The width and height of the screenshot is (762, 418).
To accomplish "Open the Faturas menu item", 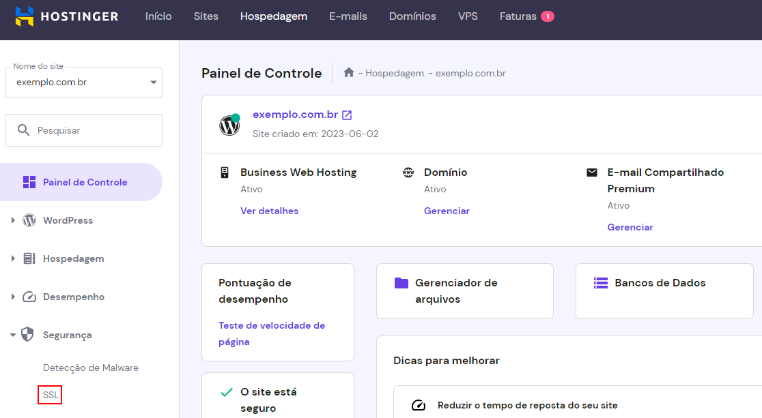I will pyautogui.click(x=519, y=16).
